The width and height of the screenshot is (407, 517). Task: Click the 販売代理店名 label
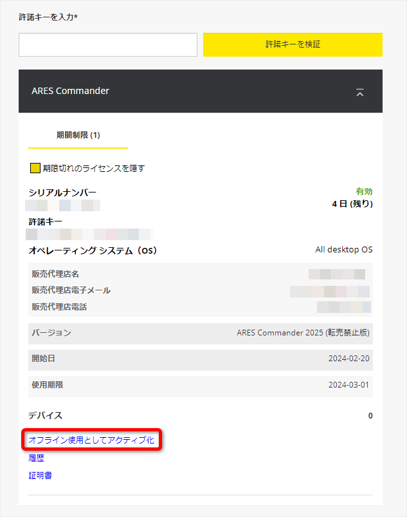pos(55,274)
